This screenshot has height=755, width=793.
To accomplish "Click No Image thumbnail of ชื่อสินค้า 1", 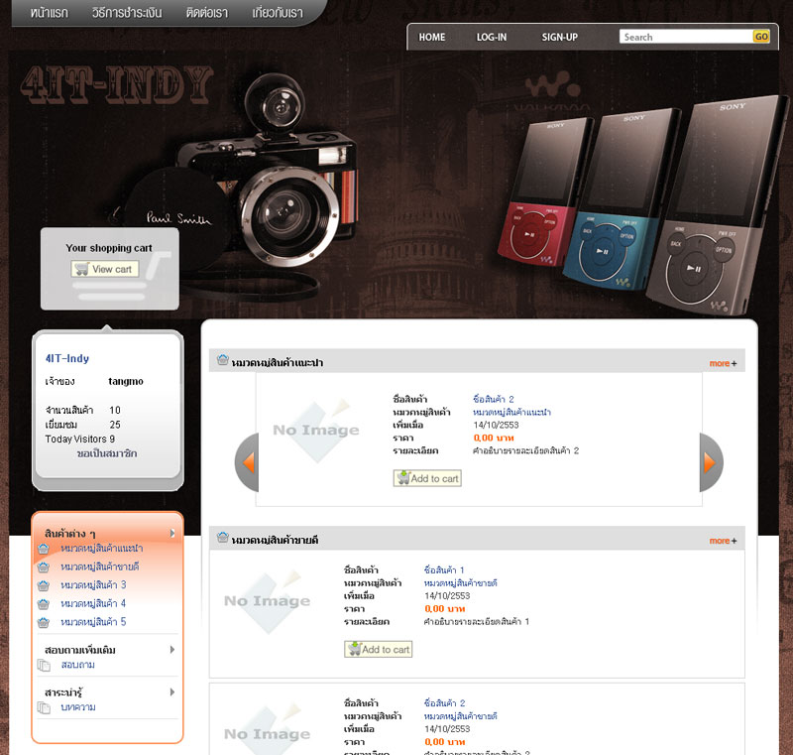I will coord(267,601).
